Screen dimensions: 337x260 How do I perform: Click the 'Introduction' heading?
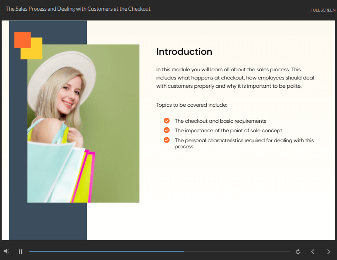point(184,52)
